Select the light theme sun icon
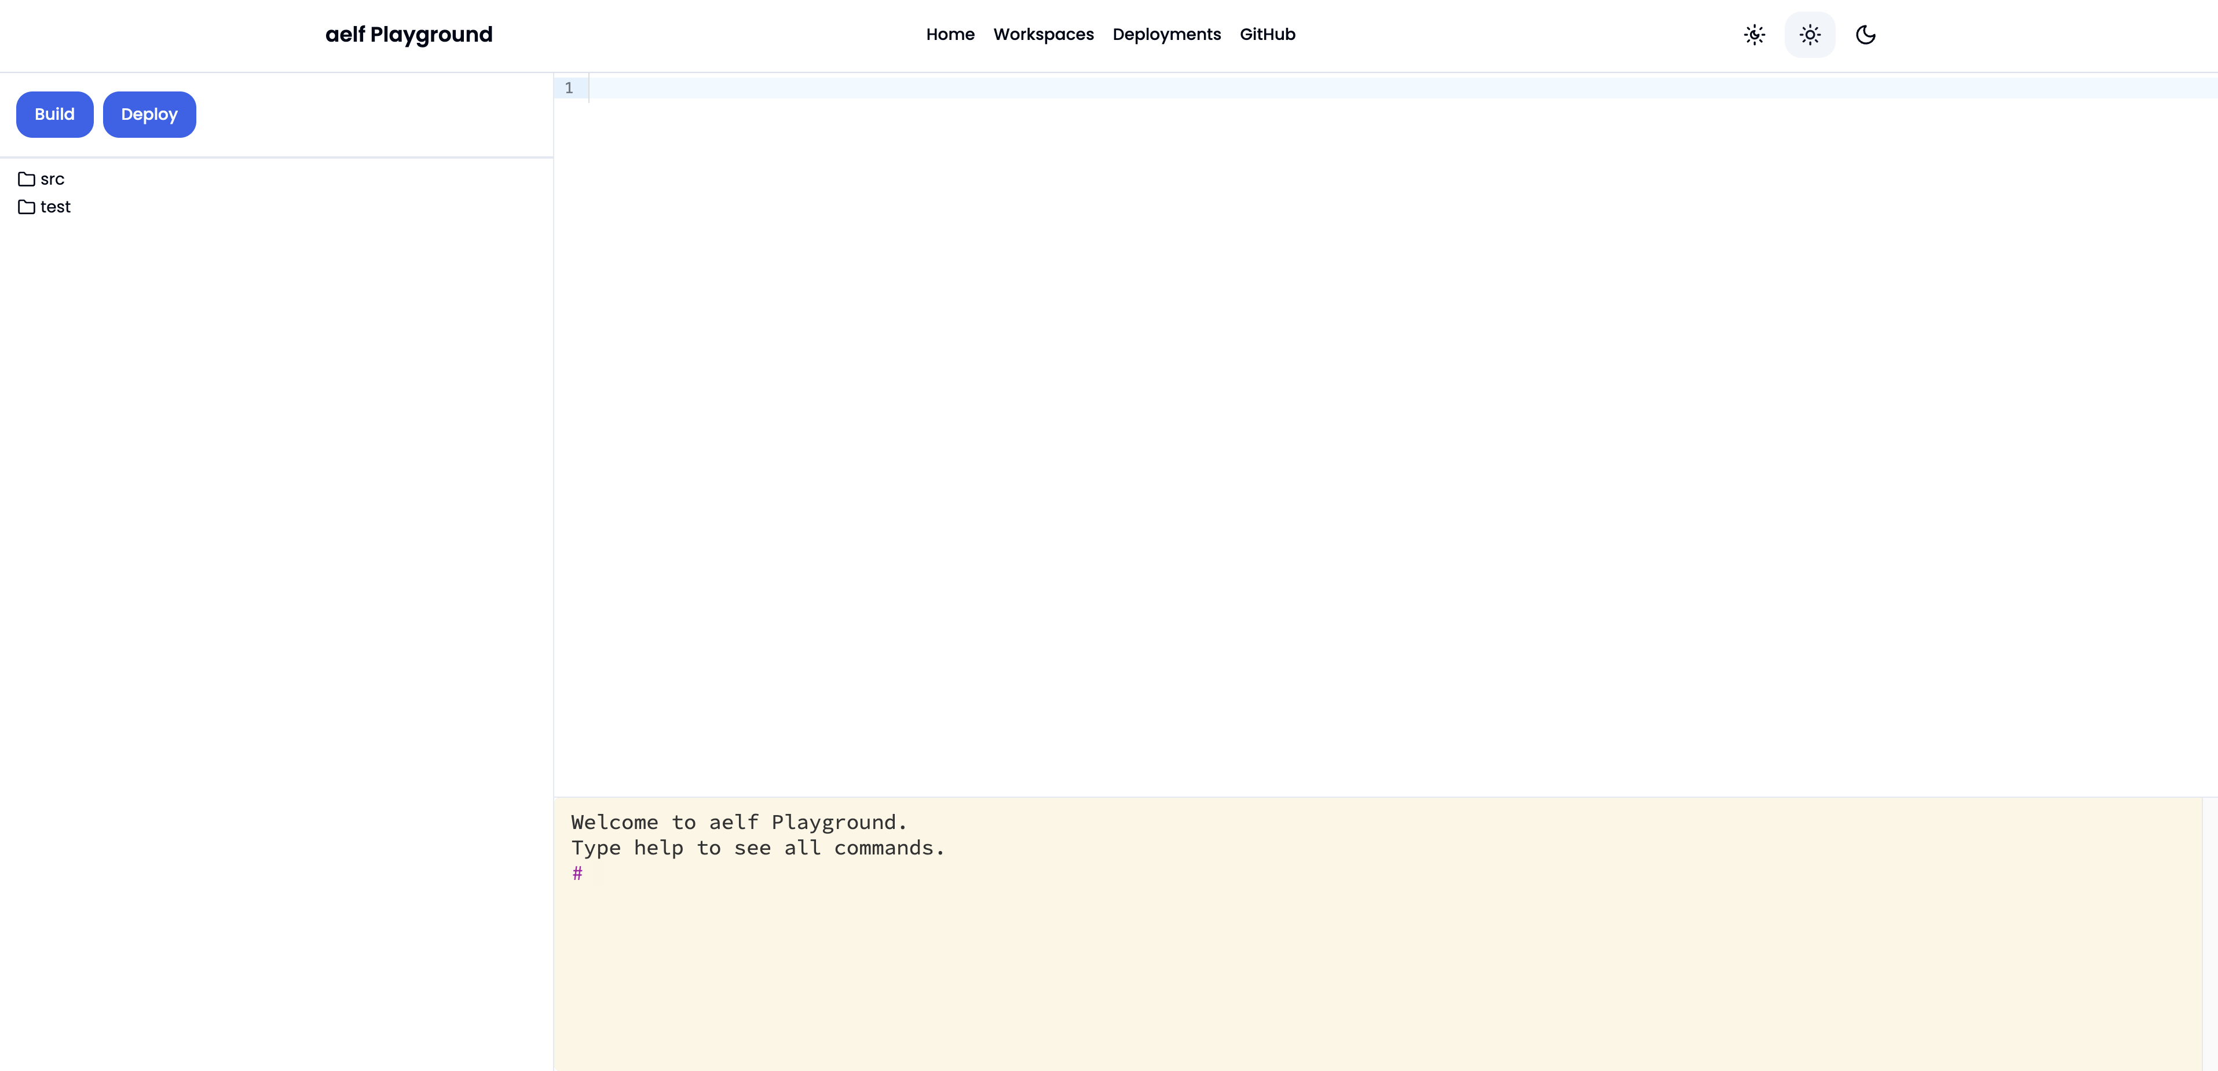2218x1071 pixels. (1810, 34)
